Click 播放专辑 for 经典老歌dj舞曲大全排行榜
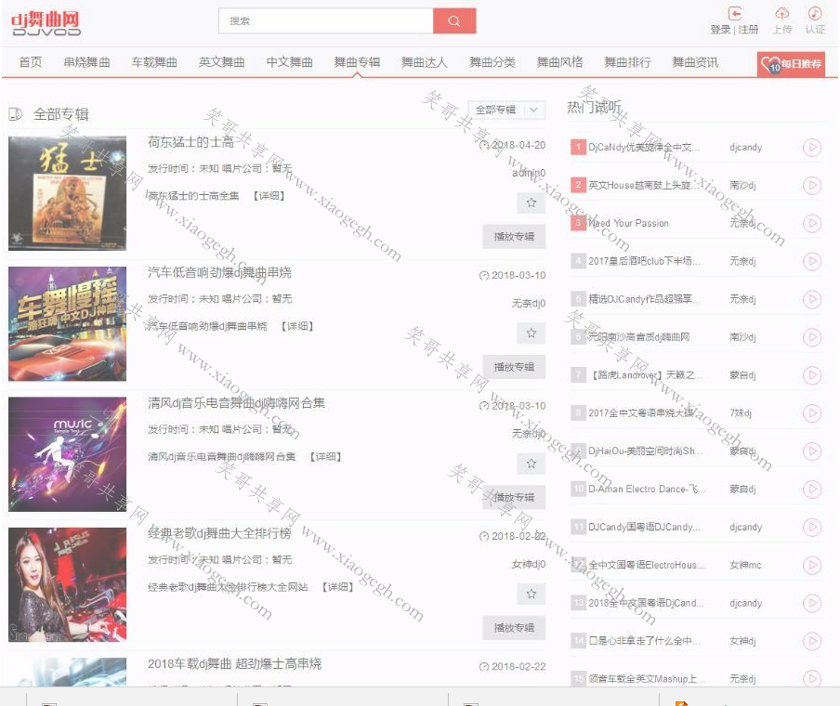The image size is (840, 706). 514,628
